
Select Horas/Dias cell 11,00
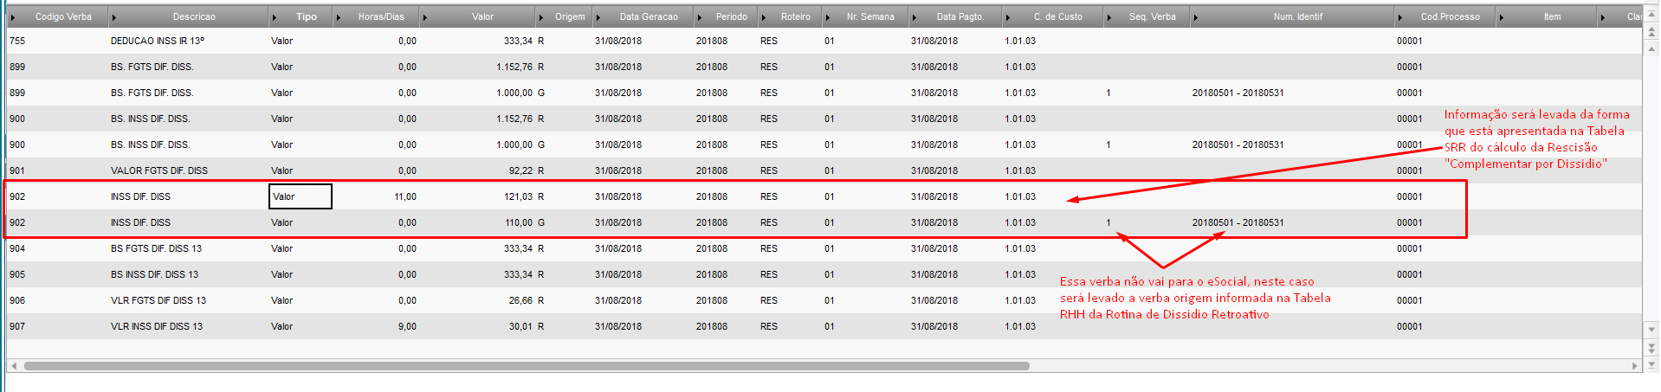tap(405, 196)
